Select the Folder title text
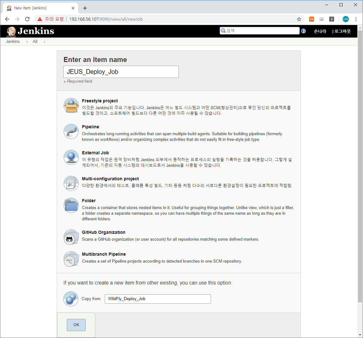This screenshot has height=338, width=363. [x=89, y=201]
